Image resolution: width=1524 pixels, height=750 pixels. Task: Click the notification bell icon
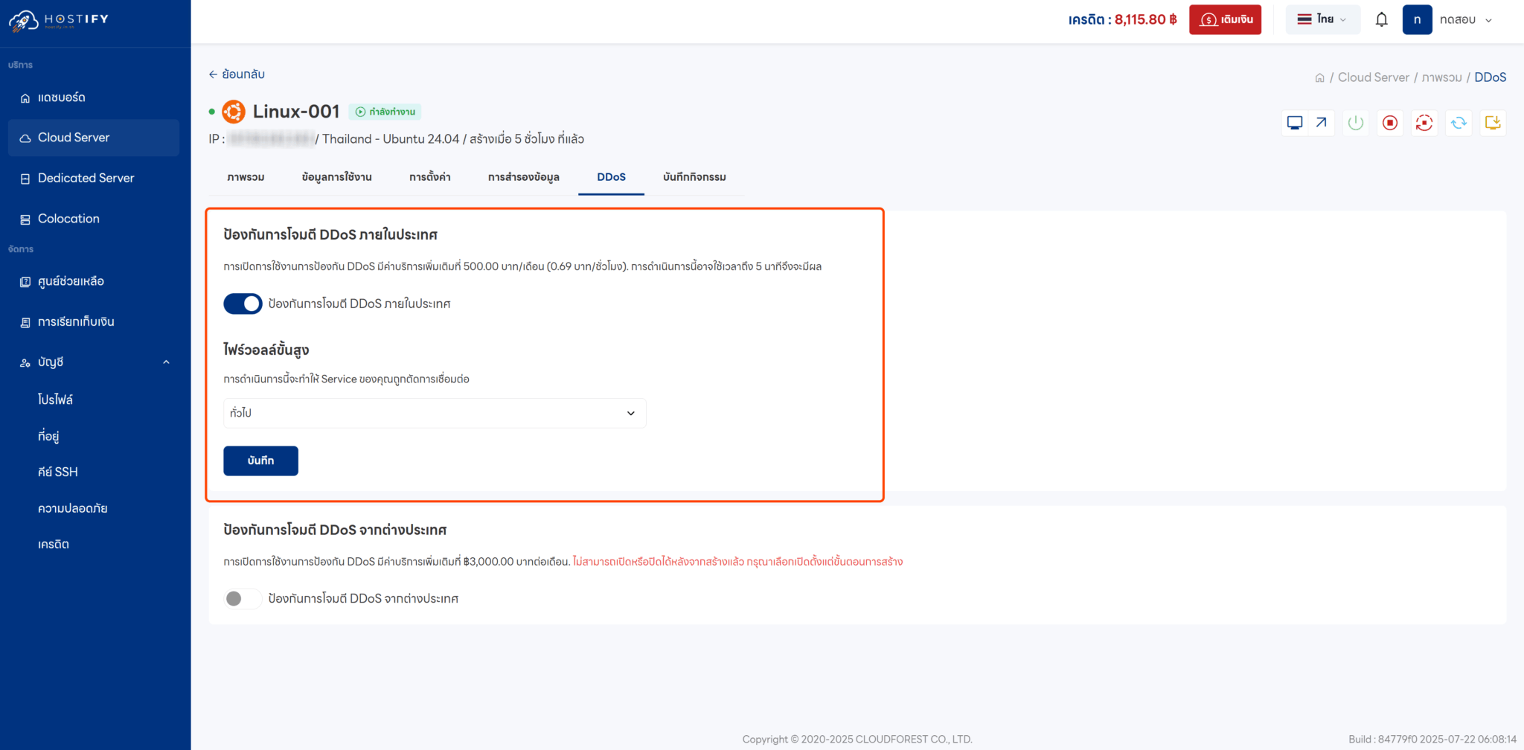click(x=1382, y=19)
